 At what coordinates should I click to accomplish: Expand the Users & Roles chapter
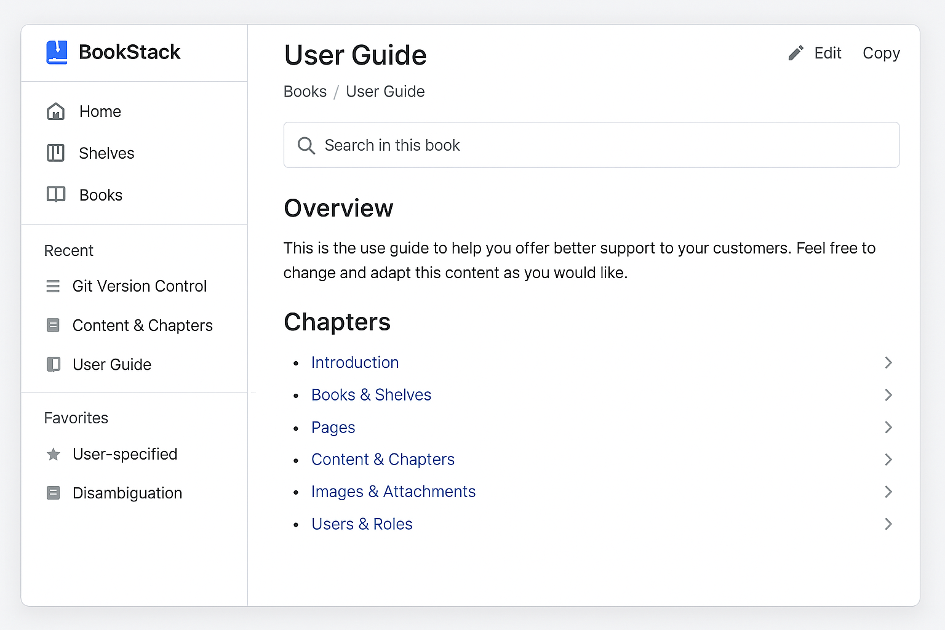[888, 524]
